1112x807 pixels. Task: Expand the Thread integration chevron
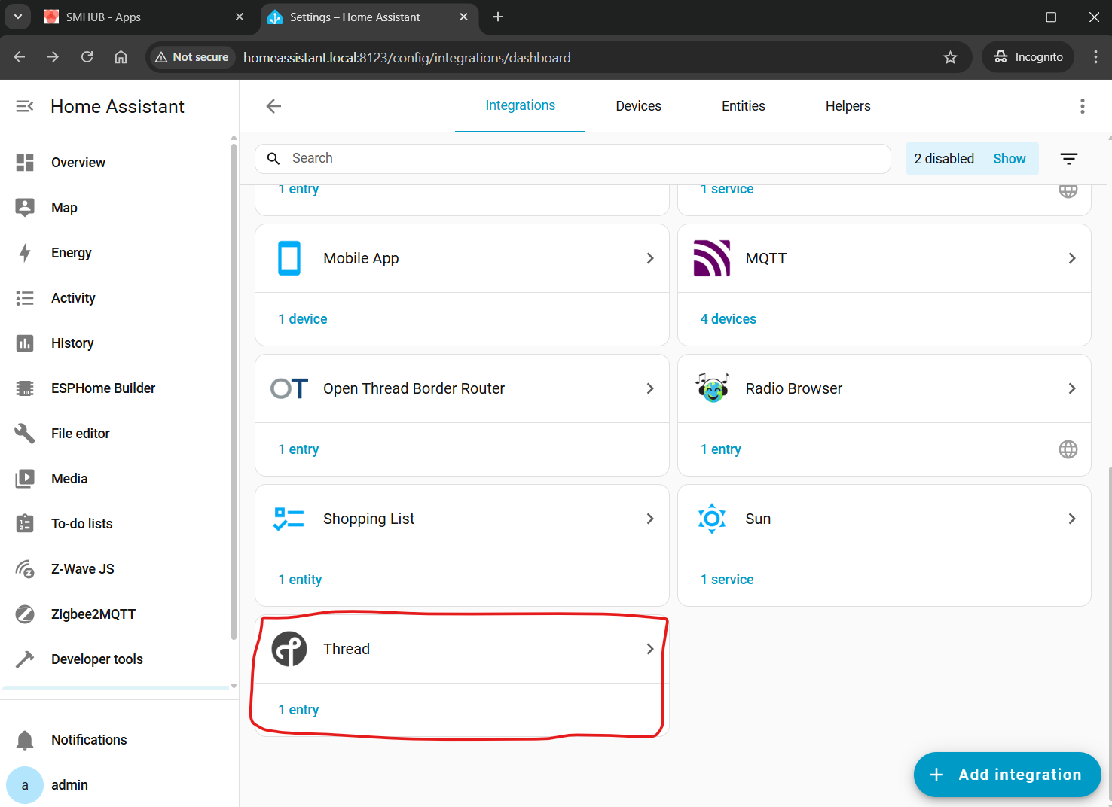pyautogui.click(x=649, y=649)
